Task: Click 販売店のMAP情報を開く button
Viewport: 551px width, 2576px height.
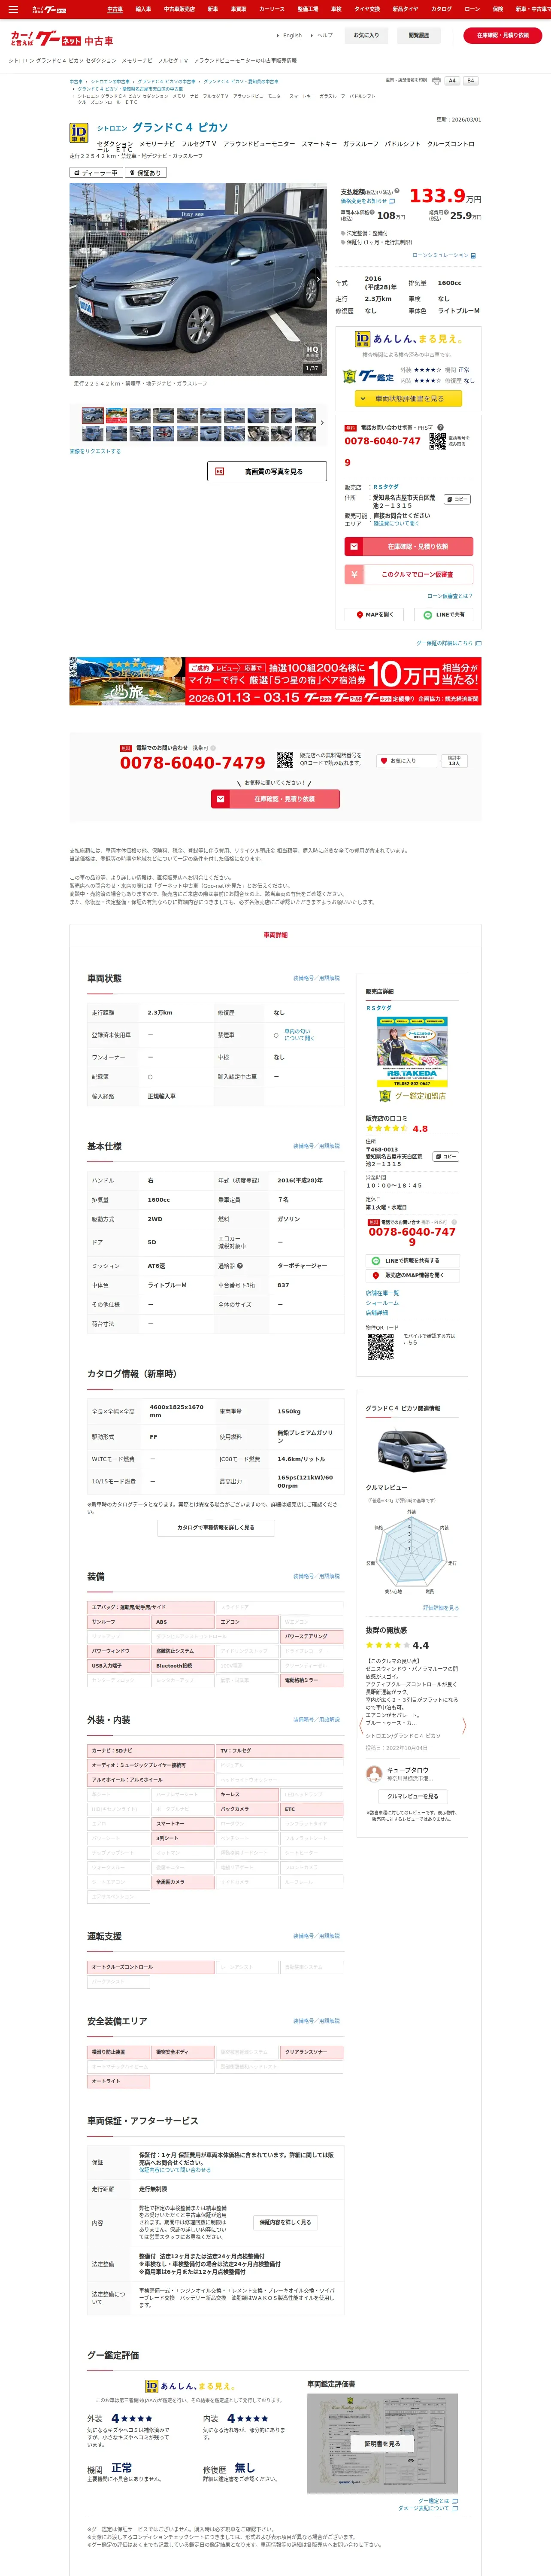Action: click(412, 1275)
